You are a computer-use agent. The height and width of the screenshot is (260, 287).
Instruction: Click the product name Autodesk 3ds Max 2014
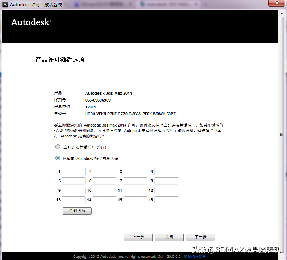(108, 93)
